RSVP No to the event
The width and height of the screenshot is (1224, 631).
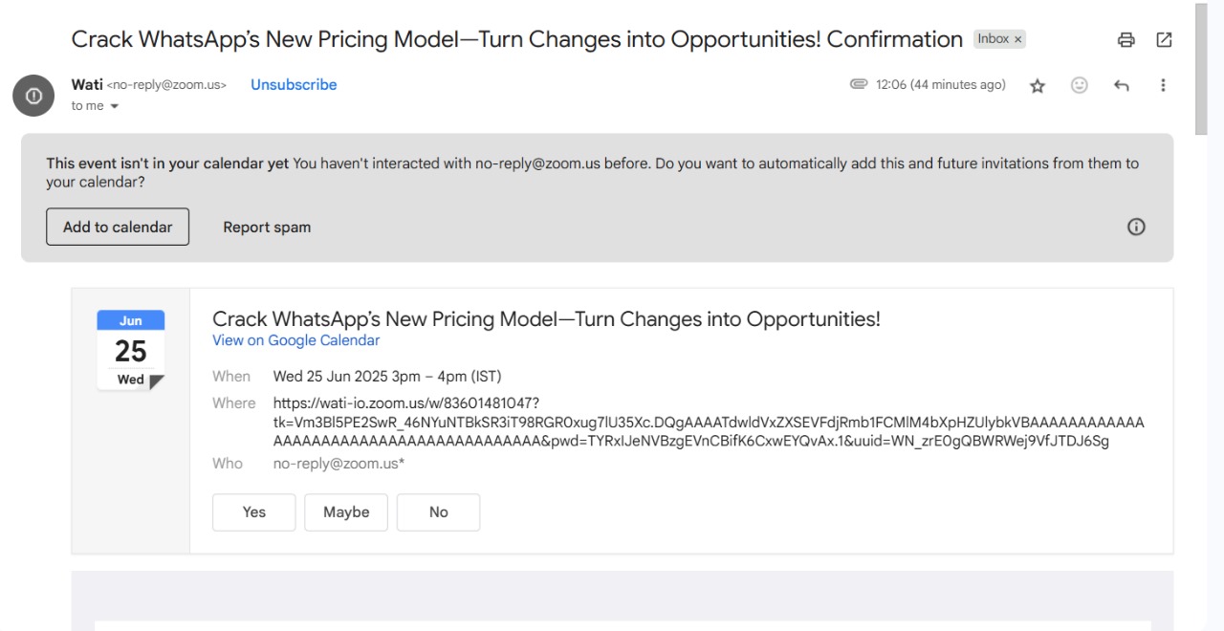point(438,511)
